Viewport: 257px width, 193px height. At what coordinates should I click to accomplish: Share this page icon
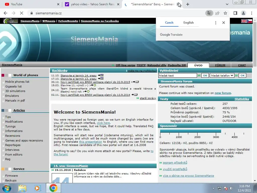tap(217, 13)
